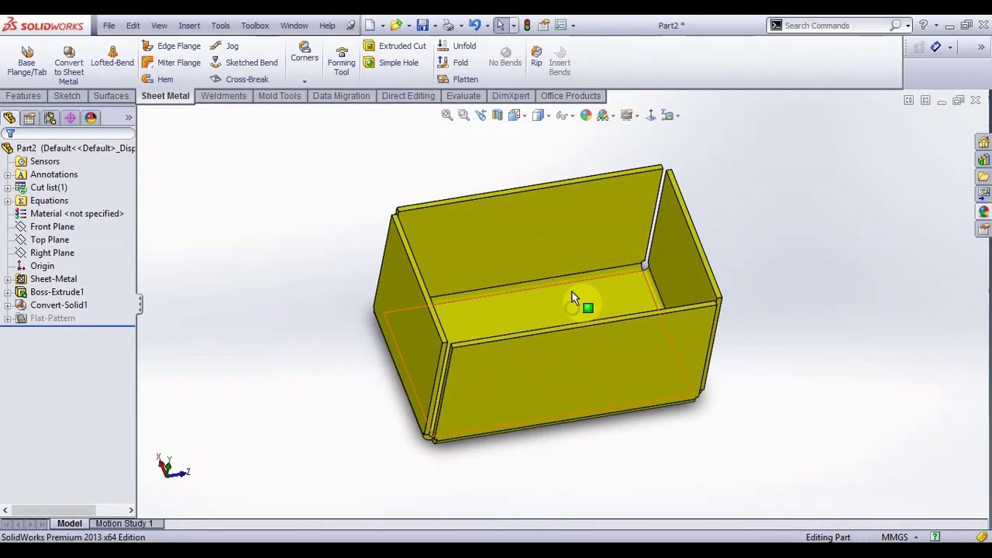Open the Toolbox menu
The width and height of the screenshot is (992, 558).
pos(254,26)
